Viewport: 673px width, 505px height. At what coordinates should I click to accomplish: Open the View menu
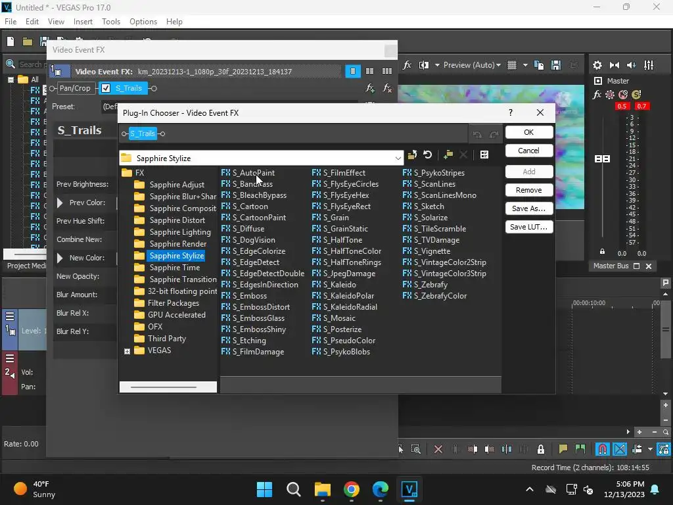[56, 22]
